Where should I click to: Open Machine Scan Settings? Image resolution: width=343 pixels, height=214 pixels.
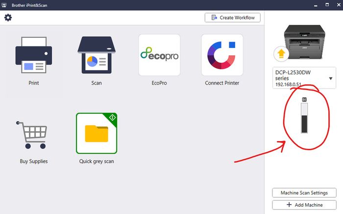pyautogui.click(x=304, y=193)
